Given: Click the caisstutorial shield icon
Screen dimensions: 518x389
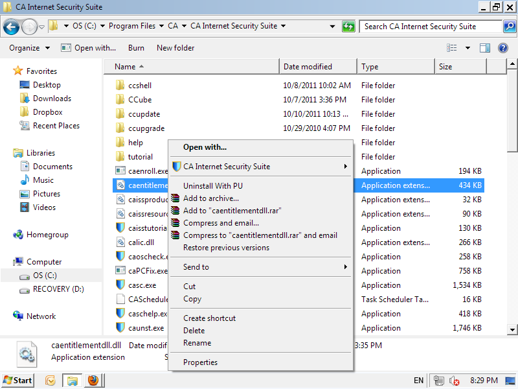Looking at the screenshot, I should (120, 228).
